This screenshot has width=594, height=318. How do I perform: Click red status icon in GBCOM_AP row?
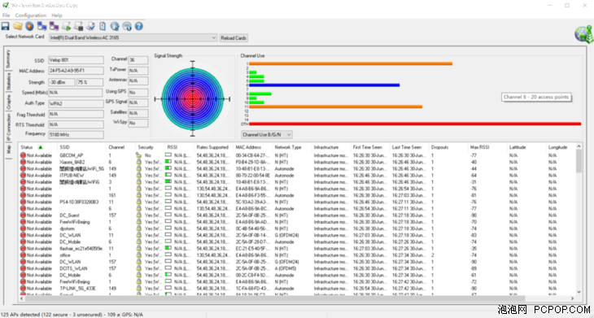click(23, 155)
